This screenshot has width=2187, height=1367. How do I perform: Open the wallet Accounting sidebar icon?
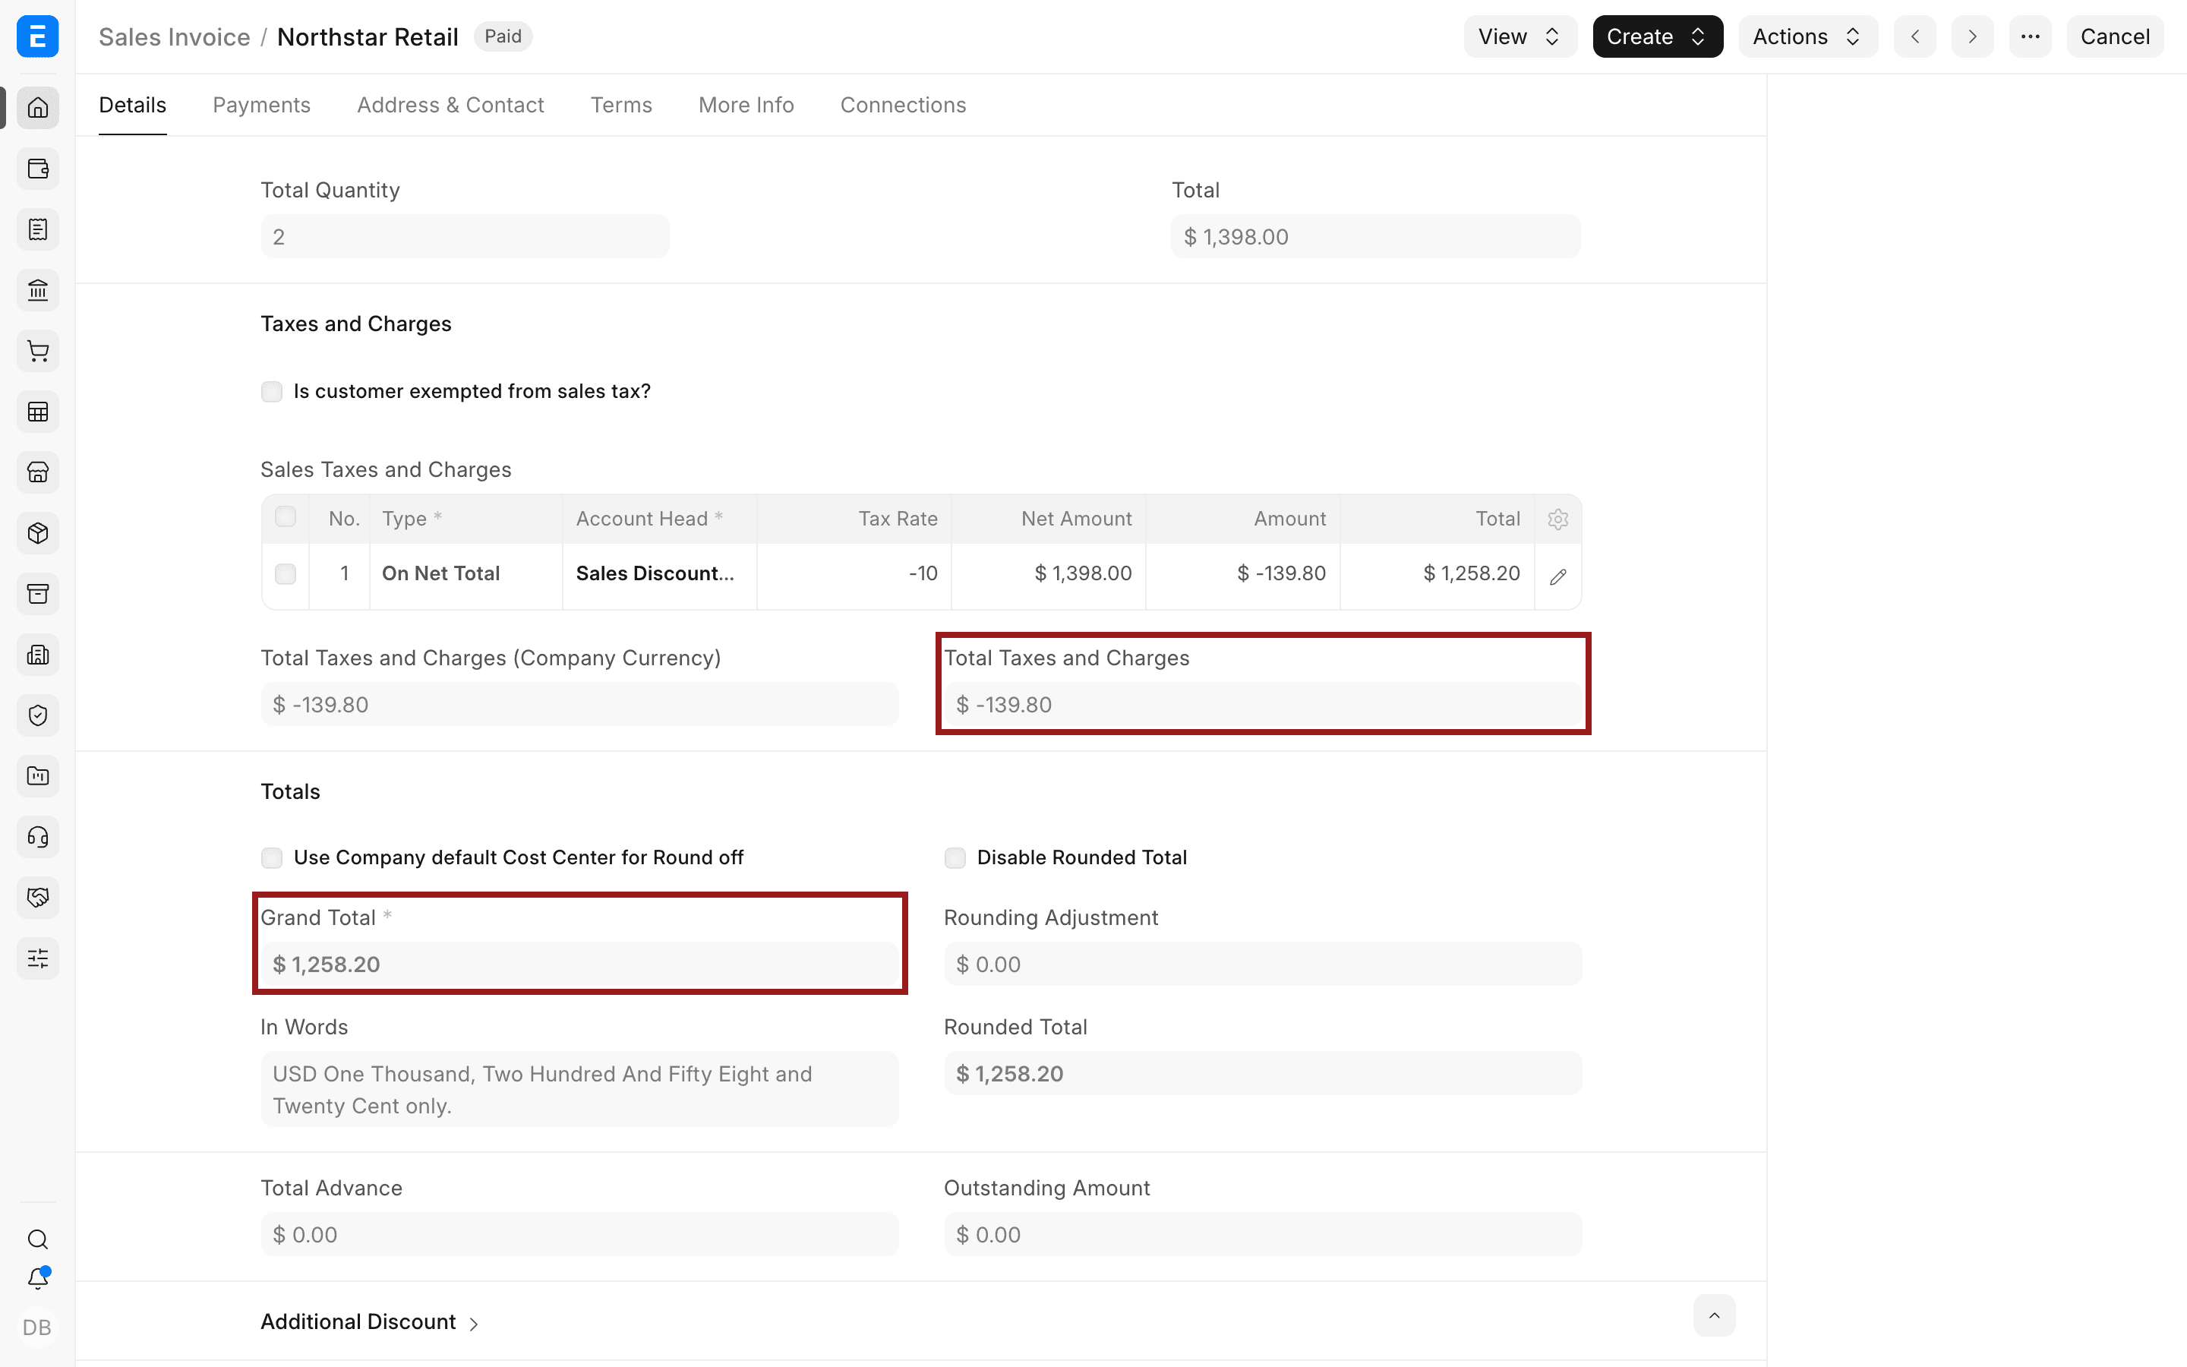pos(38,168)
